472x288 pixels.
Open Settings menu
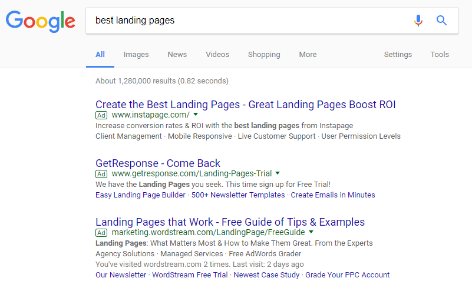coord(398,54)
